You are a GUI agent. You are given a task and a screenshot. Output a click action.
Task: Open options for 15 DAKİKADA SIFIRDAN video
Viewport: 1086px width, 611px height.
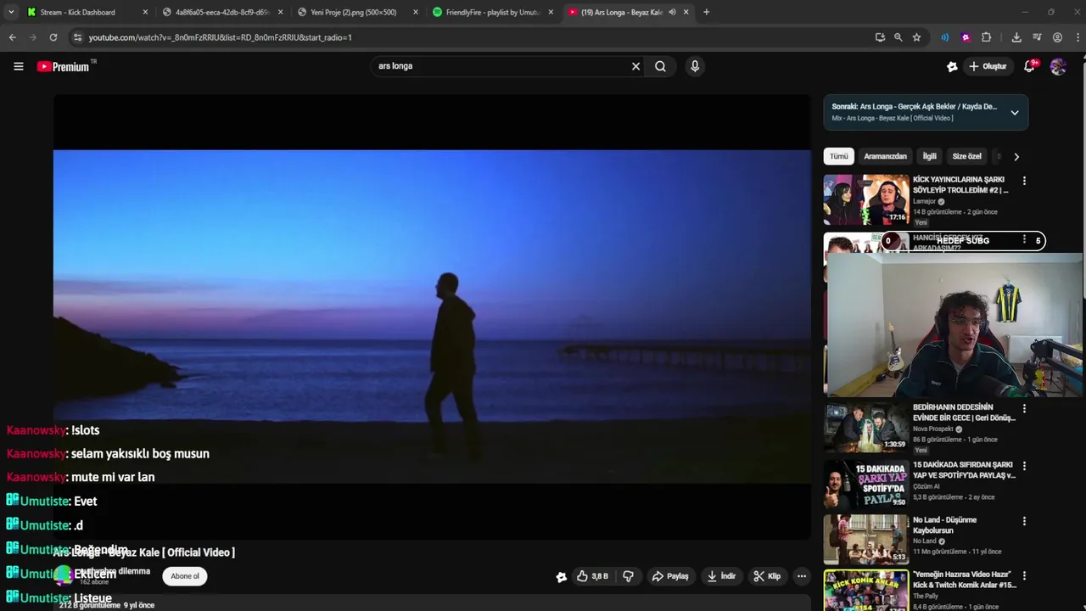tap(1024, 466)
